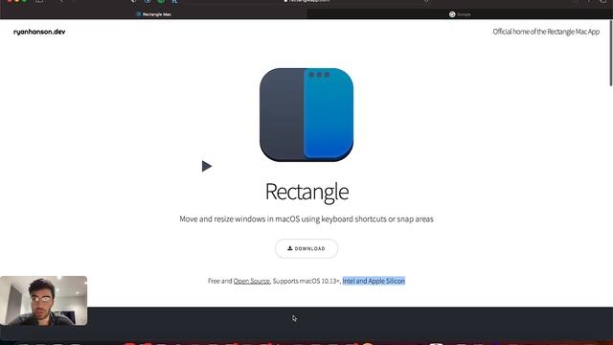Click the 'Supports macOS 10.13+' text
Image resolution: width=613 pixels, height=345 pixels.
[x=306, y=281]
